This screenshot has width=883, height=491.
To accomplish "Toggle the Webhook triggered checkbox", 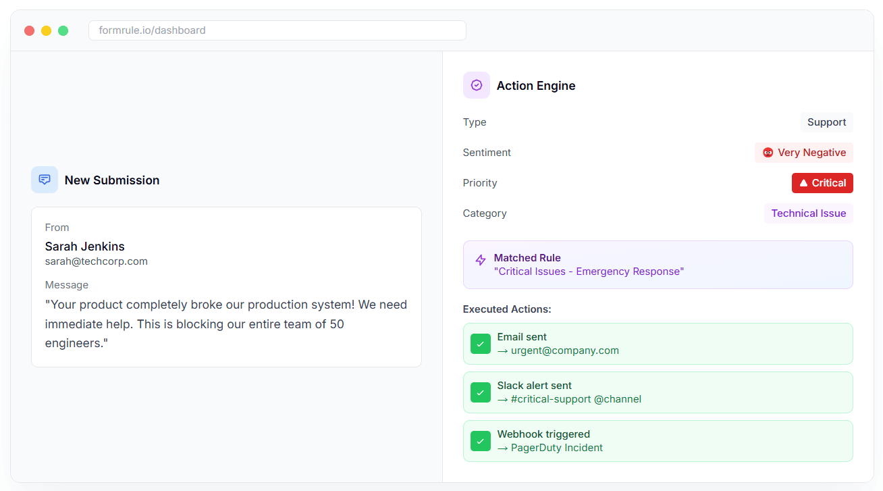I will [x=481, y=441].
